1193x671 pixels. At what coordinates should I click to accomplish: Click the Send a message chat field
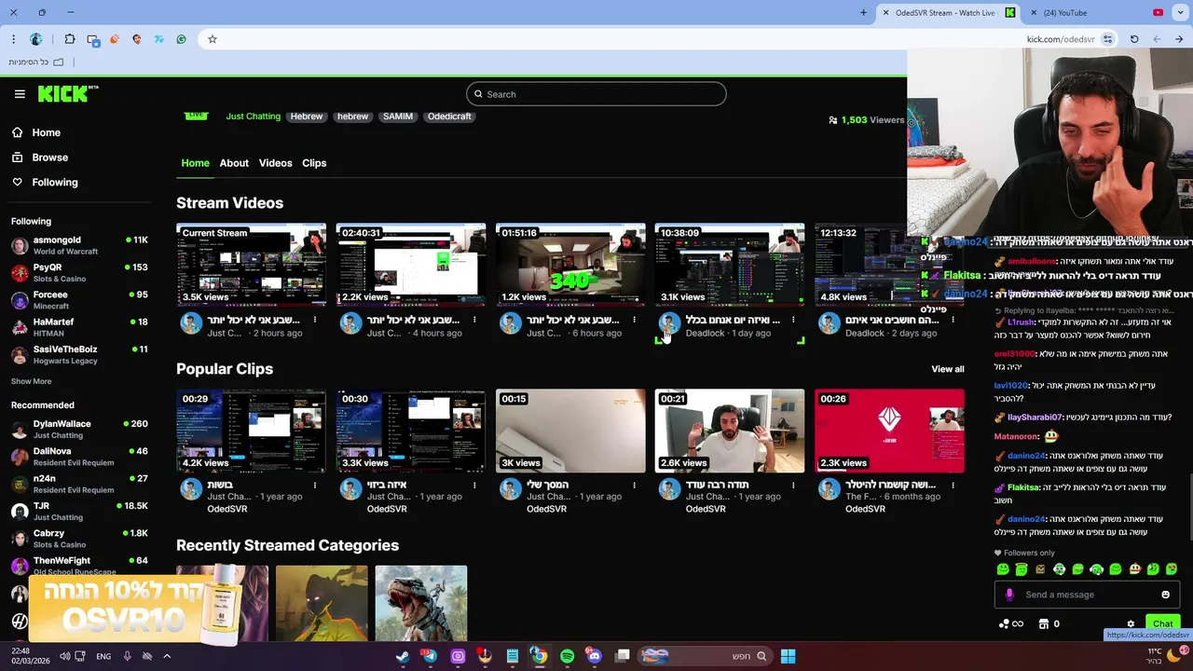coord(1086,595)
